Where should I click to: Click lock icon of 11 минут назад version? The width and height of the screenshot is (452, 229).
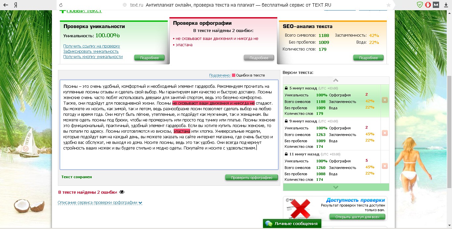pos(286,154)
